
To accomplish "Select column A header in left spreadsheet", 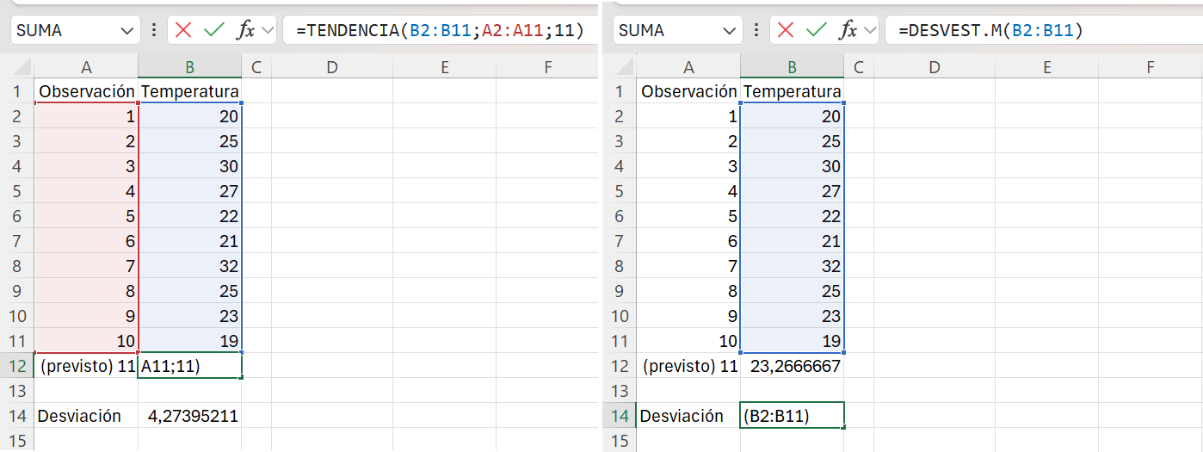I will [86, 67].
